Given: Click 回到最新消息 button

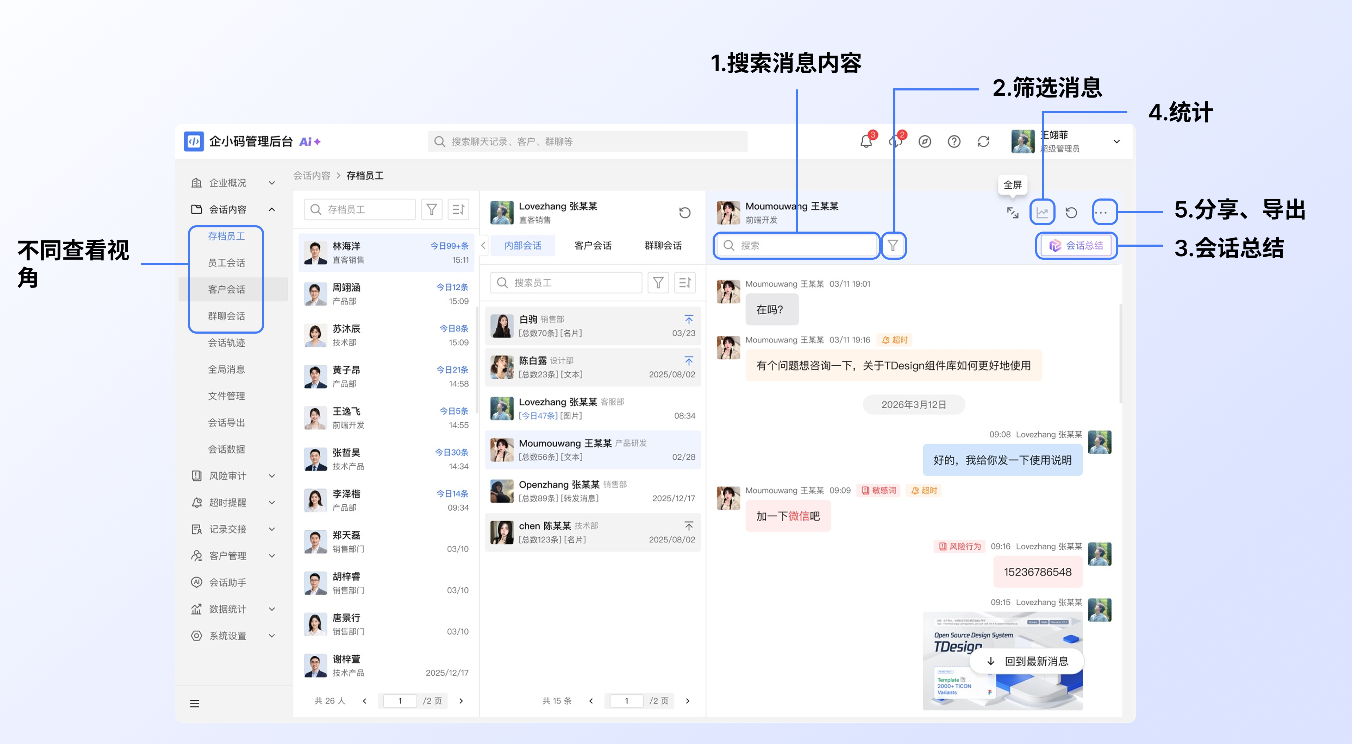Looking at the screenshot, I should click(1027, 661).
